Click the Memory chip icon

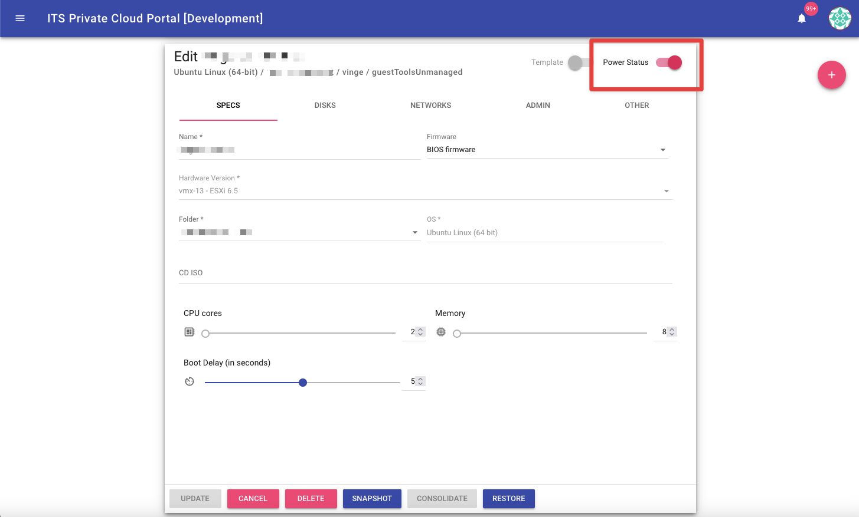tap(441, 332)
